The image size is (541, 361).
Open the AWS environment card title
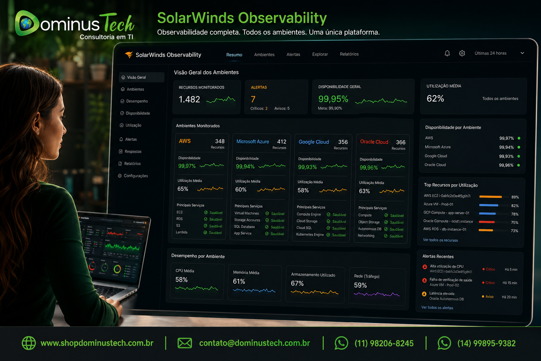185,141
